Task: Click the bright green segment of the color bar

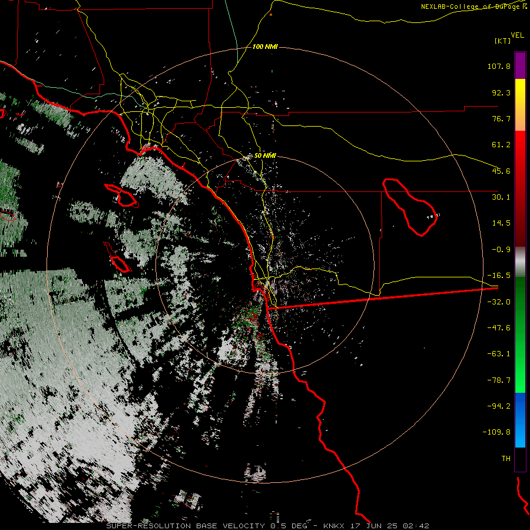Action: pyautogui.click(x=520, y=334)
